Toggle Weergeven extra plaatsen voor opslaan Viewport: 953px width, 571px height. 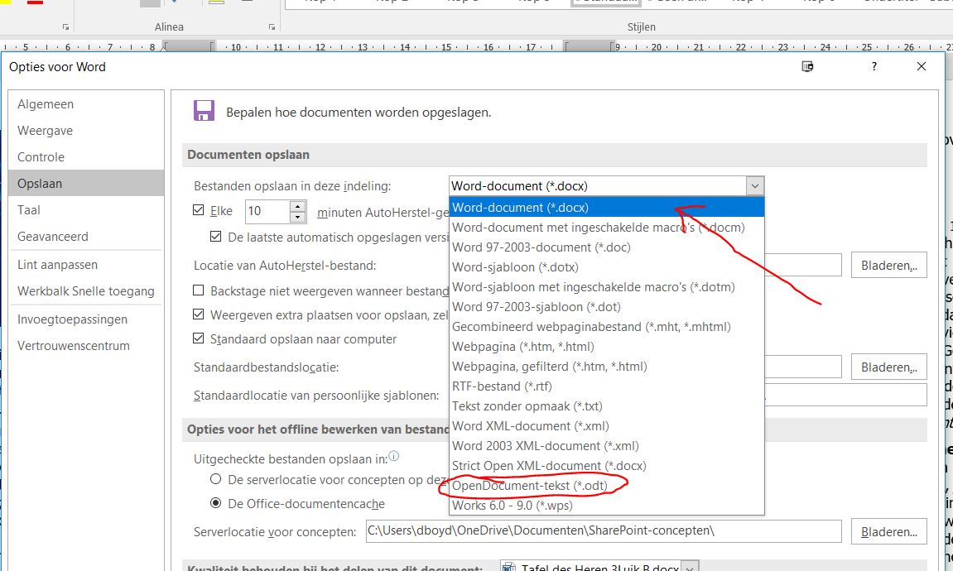click(x=198, y=314)
